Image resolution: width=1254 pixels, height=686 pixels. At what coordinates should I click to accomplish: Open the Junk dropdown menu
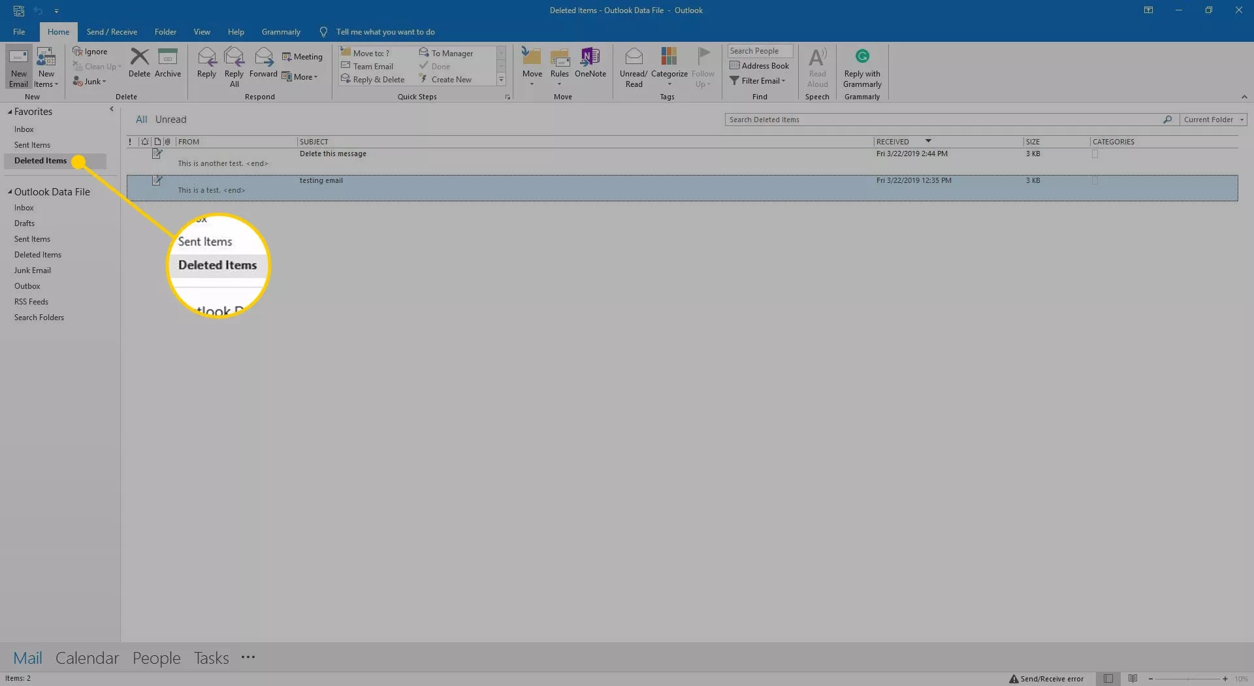pyautogui.click(x=89, y=81)
